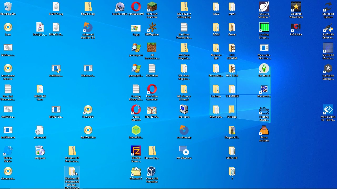Select the jvamc folder icon
337x189 pixels.
pyautogui.click(x=232, y=7)
